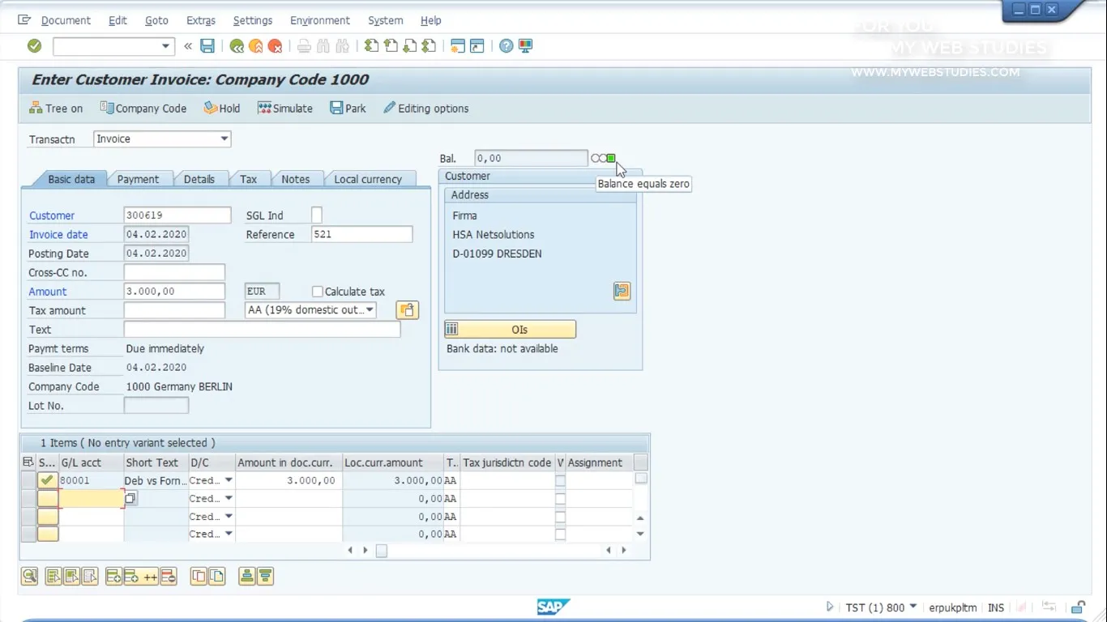Select the row selector for item 80001
Image resolution: width=1107 pixels, height=622 pixels.
[28, 480]
